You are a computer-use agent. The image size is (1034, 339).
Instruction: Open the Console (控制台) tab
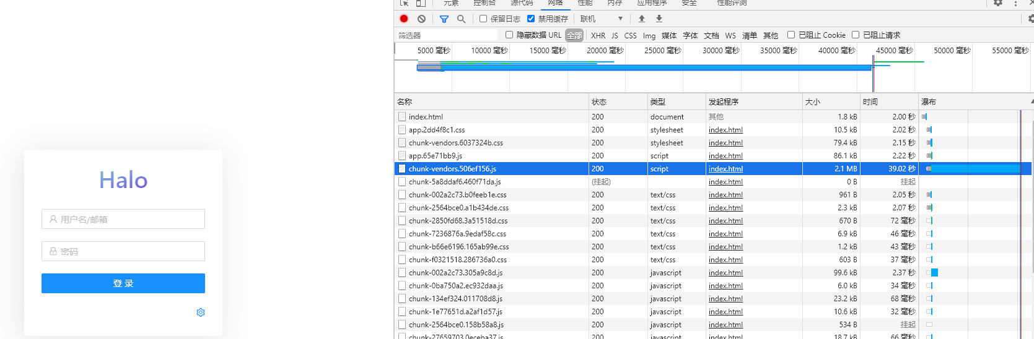click(x=484, y=3)
